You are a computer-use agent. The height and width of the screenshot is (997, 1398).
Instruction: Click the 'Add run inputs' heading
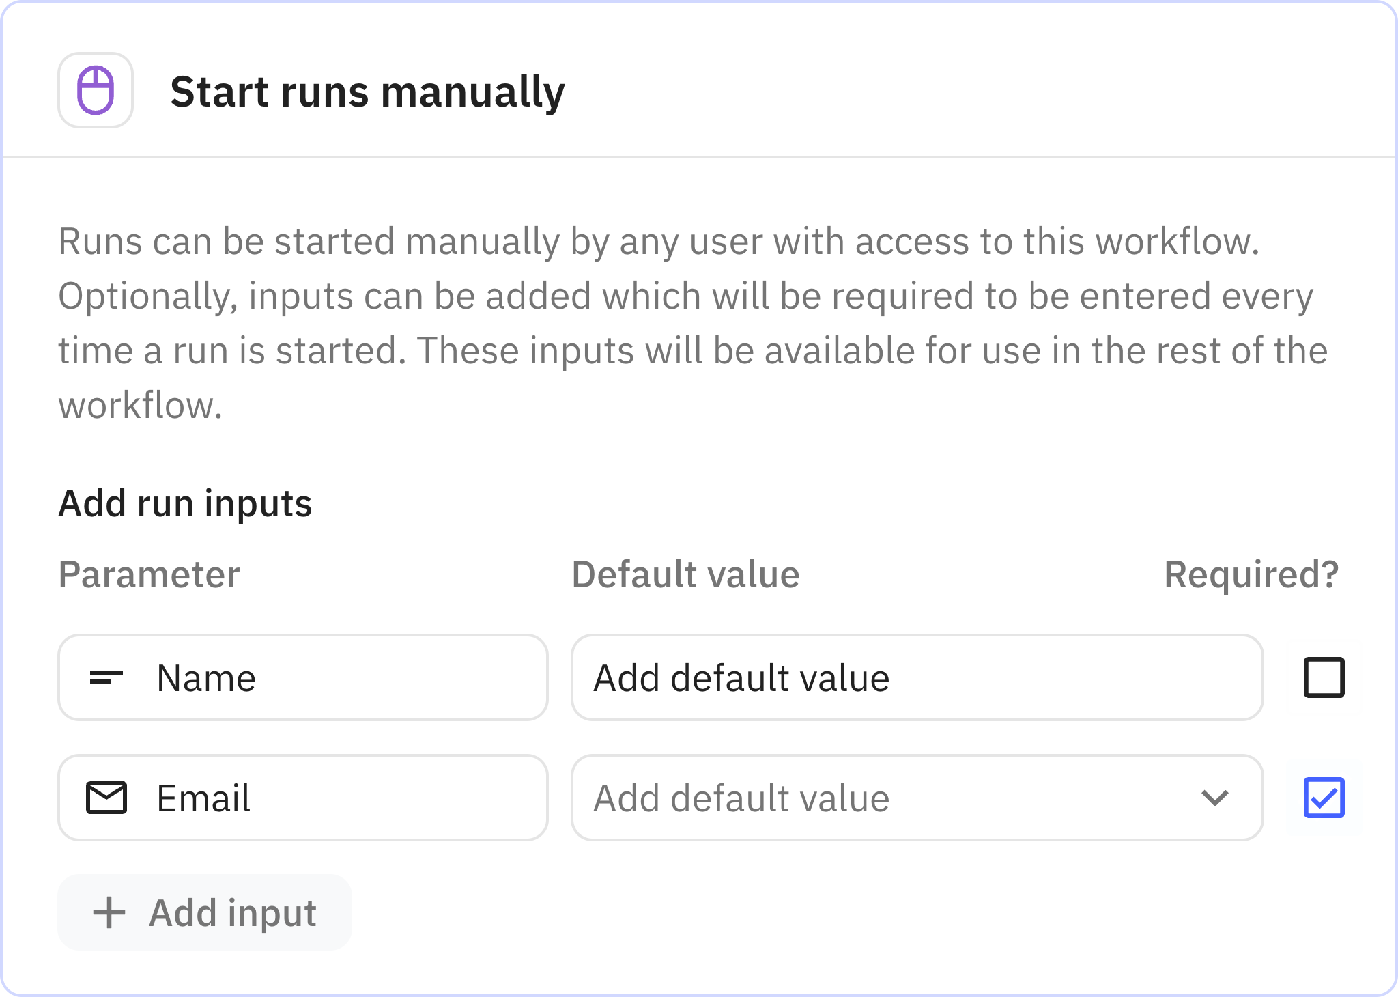tap(185, 504)
